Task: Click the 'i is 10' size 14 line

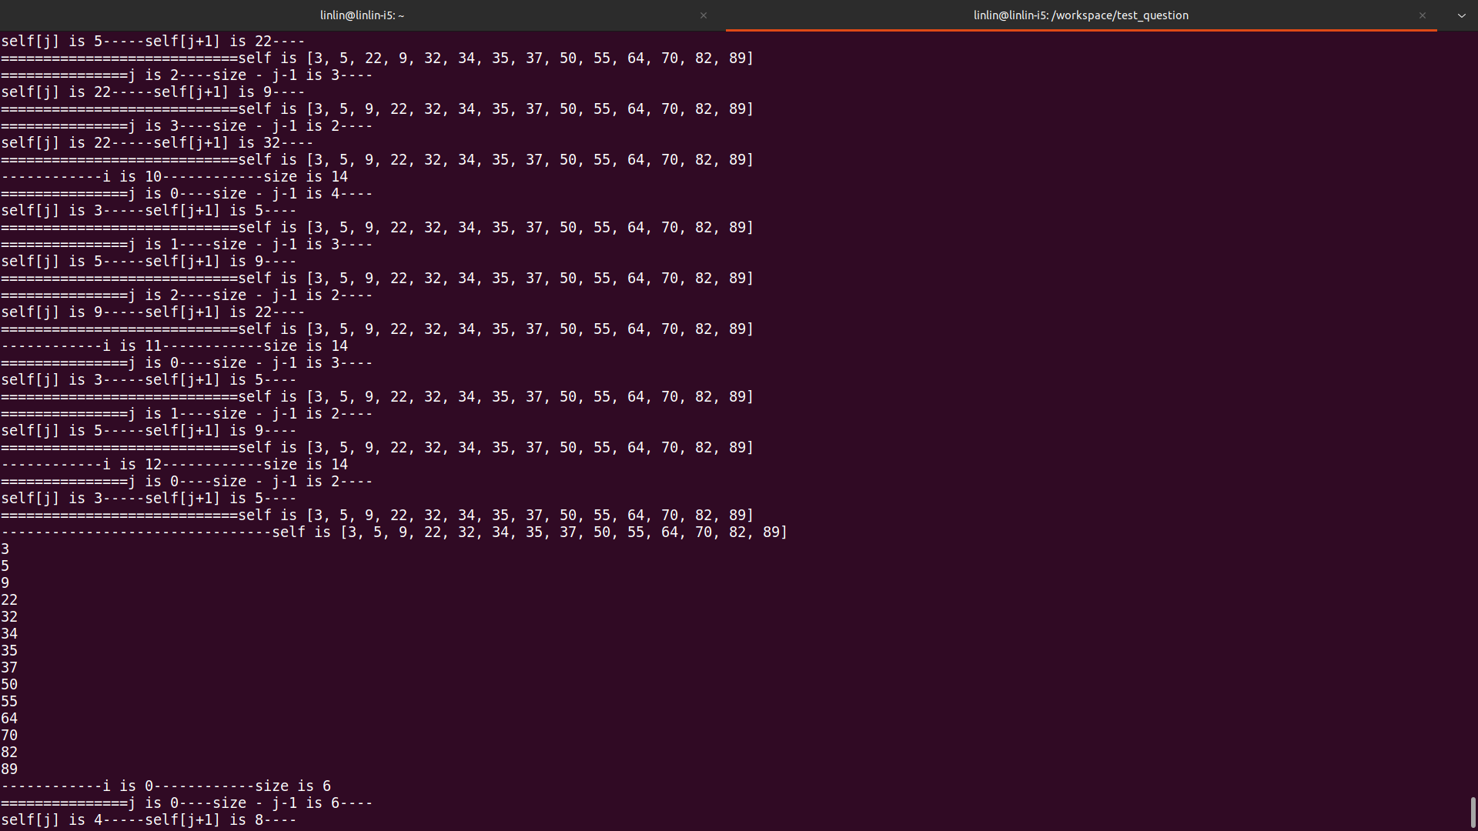Action: (175, 177)
